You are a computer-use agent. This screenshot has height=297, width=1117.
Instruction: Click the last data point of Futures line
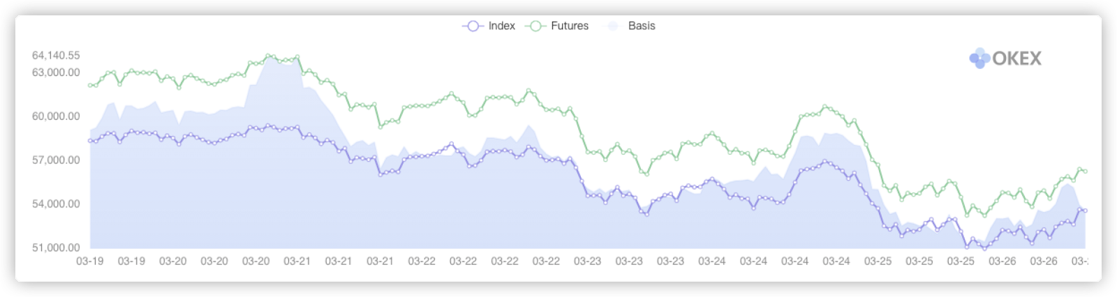click(1085, 172)
